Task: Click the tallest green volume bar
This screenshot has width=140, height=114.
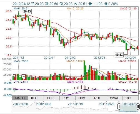Action: (84, 70)
